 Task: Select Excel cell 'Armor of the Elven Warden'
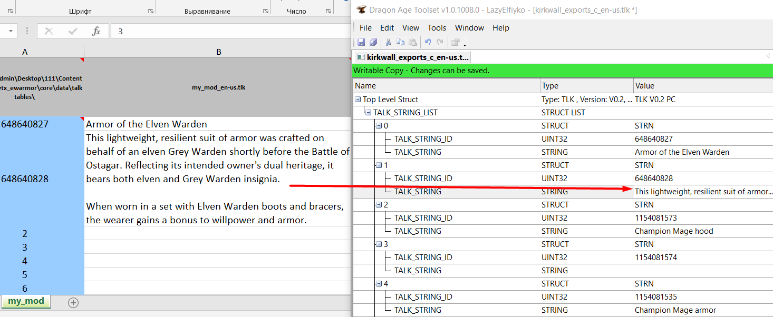coord(217,124)
